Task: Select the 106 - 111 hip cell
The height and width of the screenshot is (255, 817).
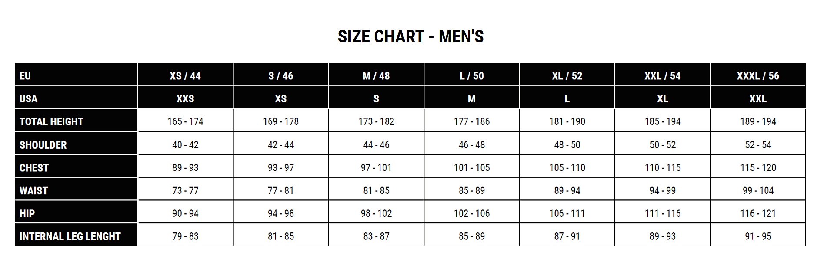Action: [x=567, y=213]
